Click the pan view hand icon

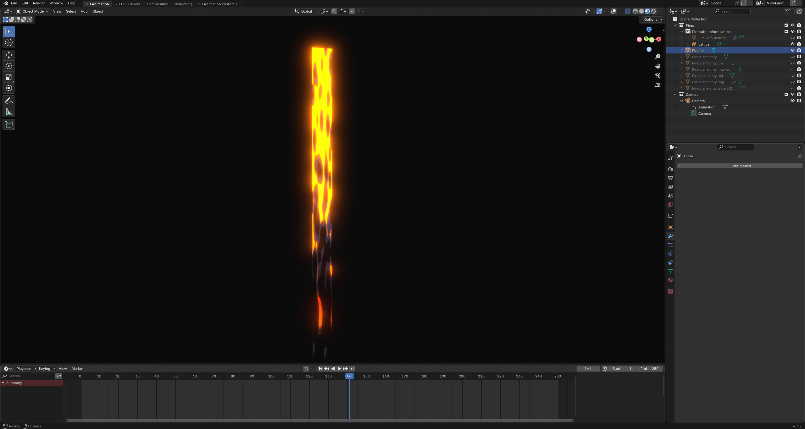[x=658, y=66]
